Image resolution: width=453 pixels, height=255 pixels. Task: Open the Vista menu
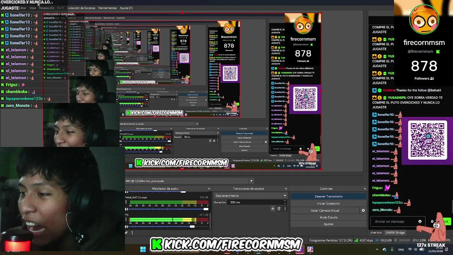[32, 8]
